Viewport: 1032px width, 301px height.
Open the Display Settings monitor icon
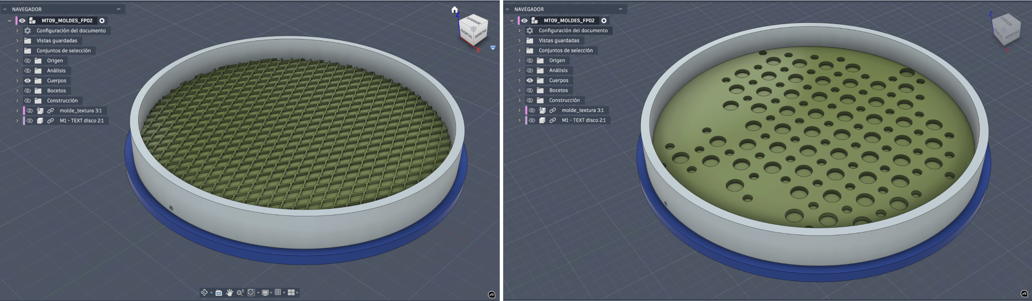265,293
